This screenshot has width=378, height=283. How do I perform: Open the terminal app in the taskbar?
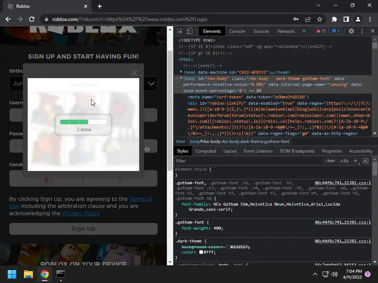tap(61, 274)
